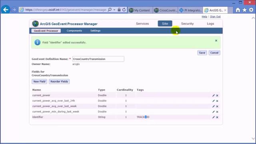Click the Cardinality column header

(125, 90)
